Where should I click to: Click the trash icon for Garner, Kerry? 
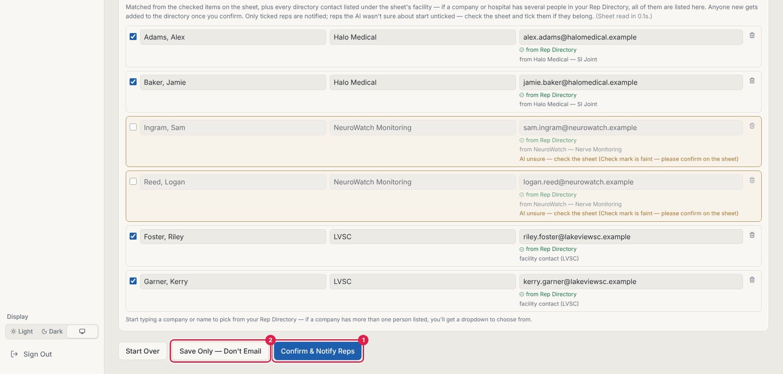(x=752, y=280)
